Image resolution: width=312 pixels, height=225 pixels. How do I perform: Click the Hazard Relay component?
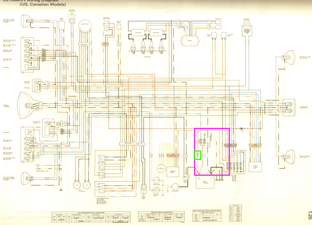tap(214, 35)
